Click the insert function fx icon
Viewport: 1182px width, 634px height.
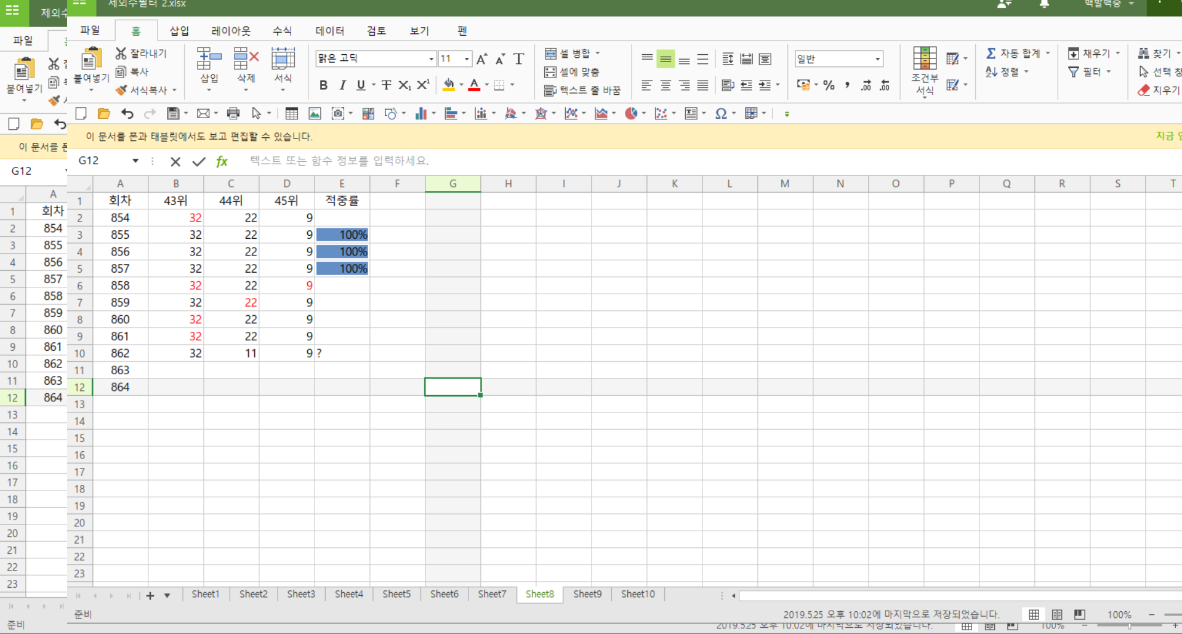(222, 161)
